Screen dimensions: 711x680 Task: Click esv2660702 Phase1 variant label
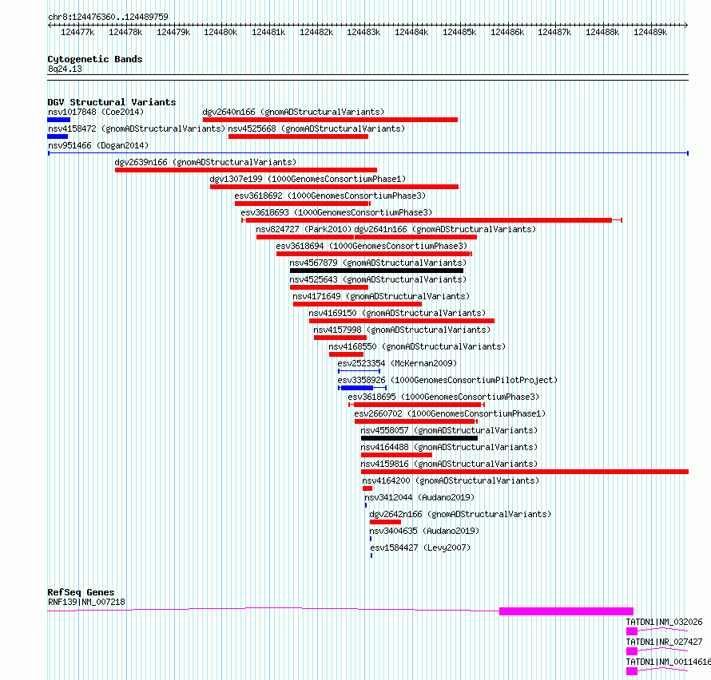coord(450,413)
